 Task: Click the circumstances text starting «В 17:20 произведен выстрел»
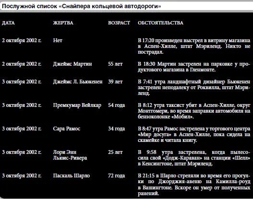194,46
